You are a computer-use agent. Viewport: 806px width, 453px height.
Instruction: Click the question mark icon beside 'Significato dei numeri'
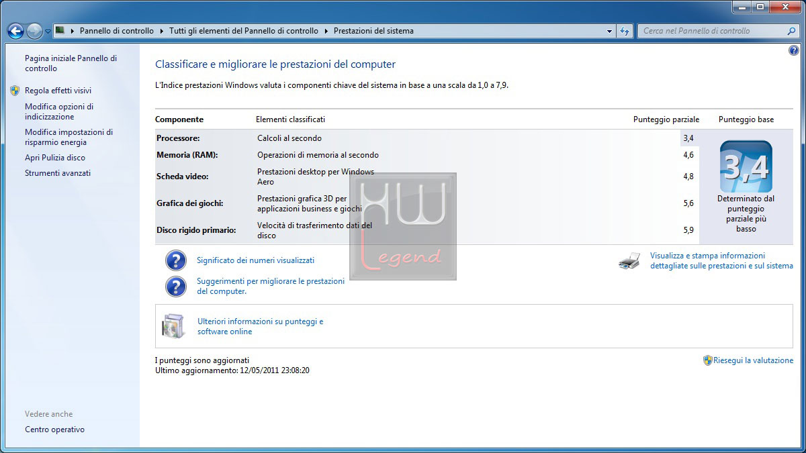point(175,260)
